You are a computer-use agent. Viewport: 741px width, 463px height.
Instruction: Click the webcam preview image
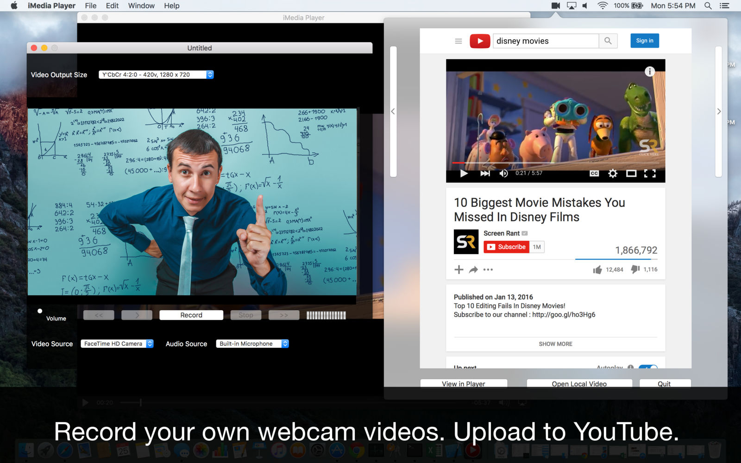192,202
